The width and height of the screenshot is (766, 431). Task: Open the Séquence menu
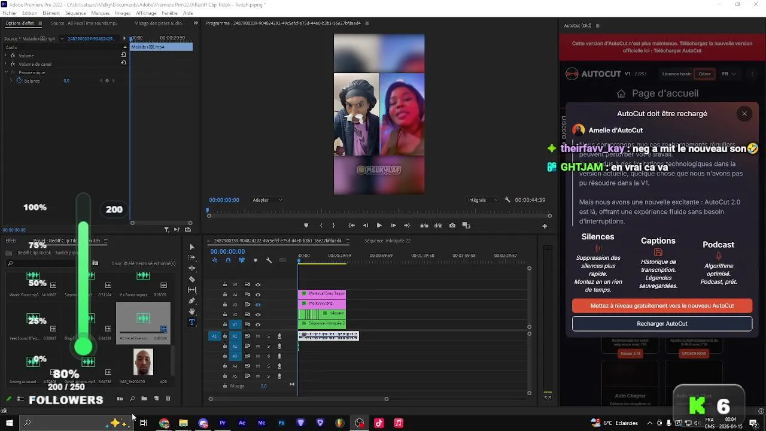click(75, 13)
